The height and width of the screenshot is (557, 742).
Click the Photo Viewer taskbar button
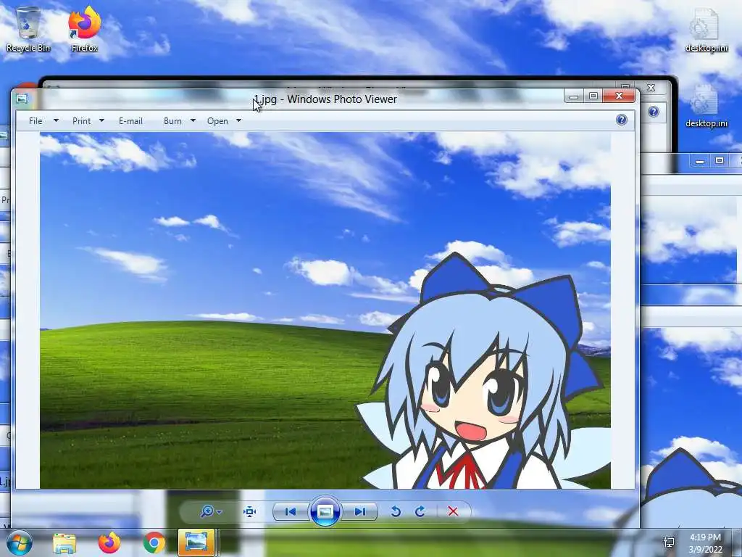click(196, 542)
